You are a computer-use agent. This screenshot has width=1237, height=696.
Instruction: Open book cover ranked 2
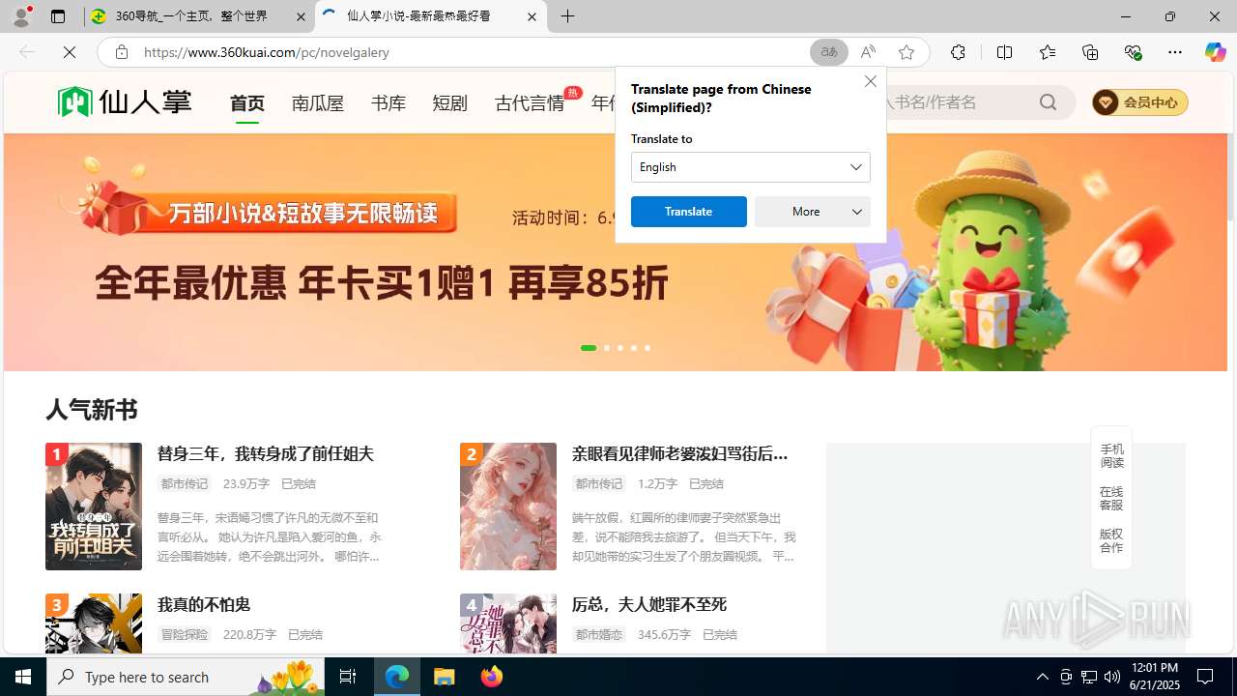508,507
